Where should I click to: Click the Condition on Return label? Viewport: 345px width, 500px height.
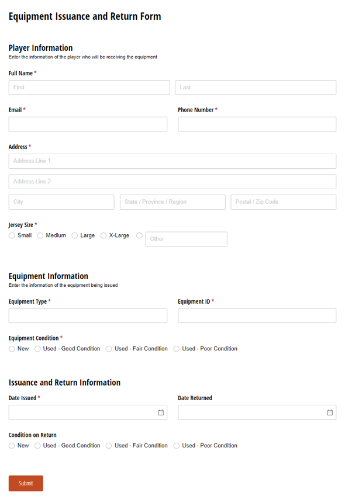[33, 435]
